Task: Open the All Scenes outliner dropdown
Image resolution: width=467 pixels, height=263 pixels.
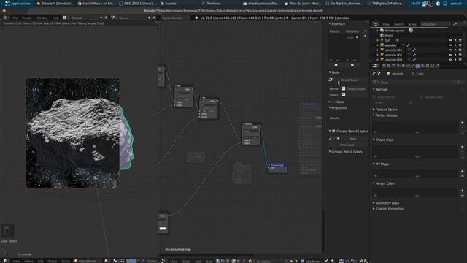Action: point(435,24)
